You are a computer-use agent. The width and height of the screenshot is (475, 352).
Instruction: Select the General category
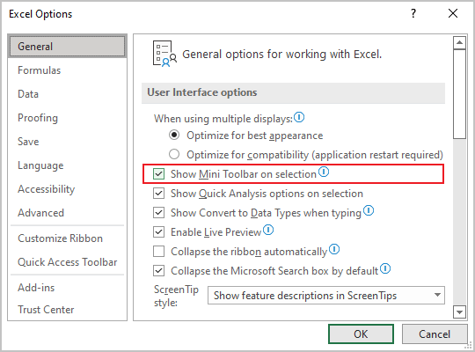click(x=67, y=47)
